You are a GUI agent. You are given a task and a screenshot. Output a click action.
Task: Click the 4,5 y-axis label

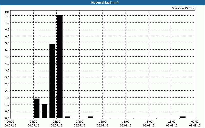7,57
